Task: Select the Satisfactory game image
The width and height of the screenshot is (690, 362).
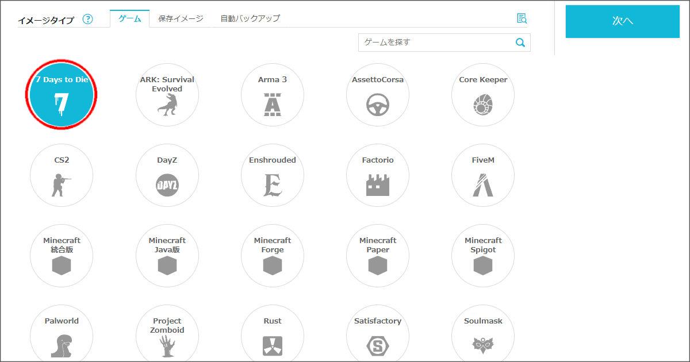Action: [378, 333]
